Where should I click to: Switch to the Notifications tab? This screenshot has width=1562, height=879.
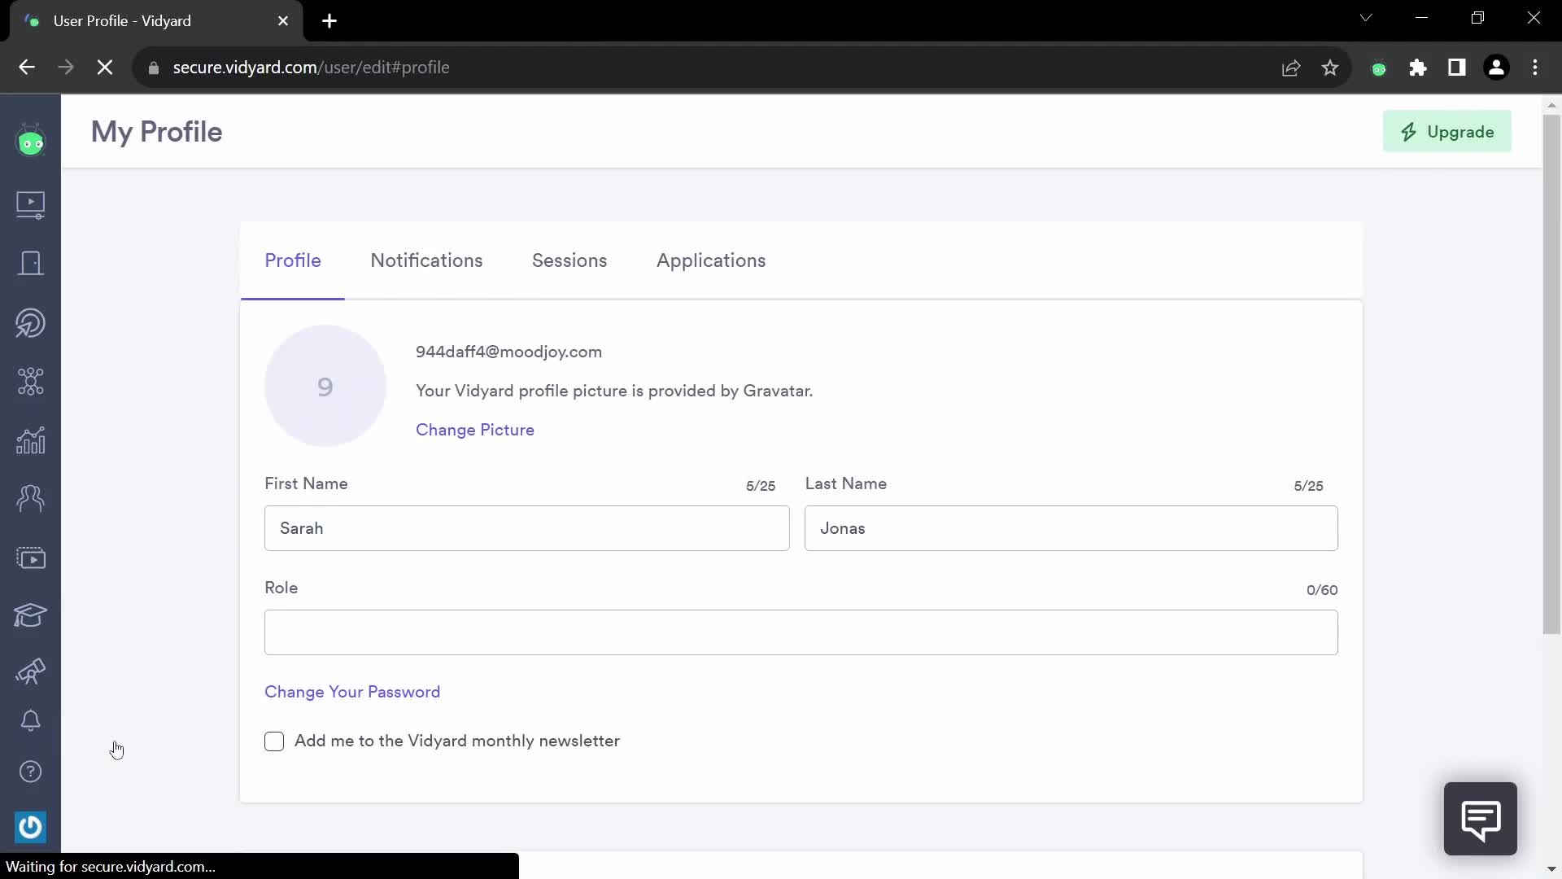tap(427, 260)
